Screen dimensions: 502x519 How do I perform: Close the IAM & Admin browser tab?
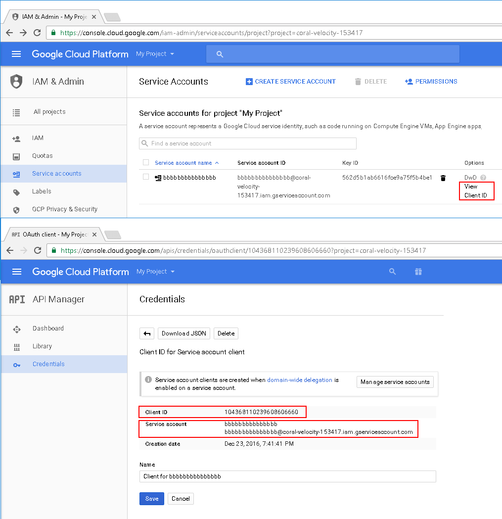(94, 17)
